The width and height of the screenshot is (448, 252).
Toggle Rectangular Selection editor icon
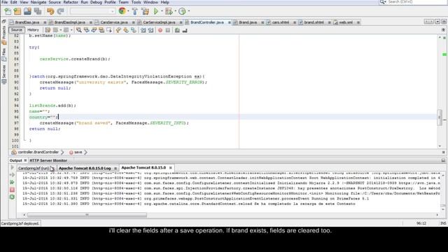click(x=109, y=30)
